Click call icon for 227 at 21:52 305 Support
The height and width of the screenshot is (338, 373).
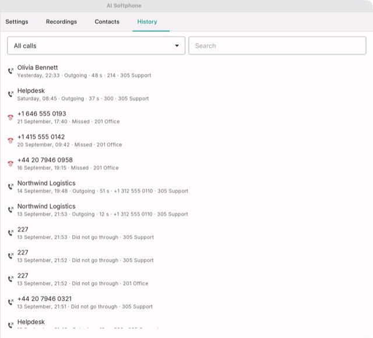coord(10,256)
